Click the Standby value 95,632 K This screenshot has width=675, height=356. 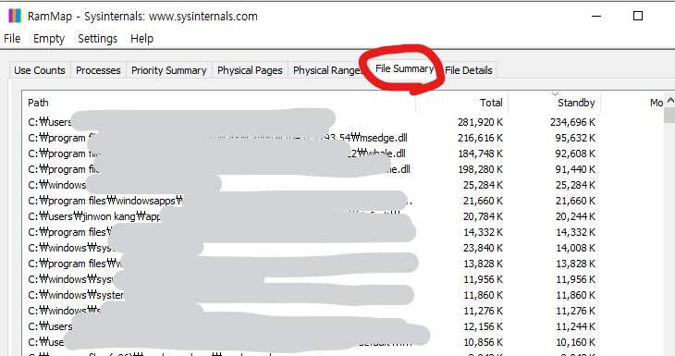click(575, 138)
